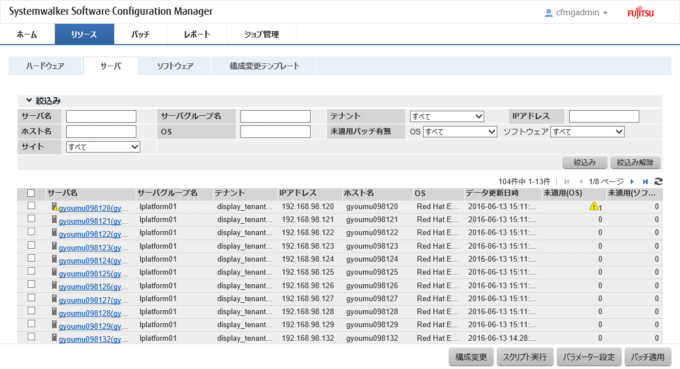The height and width of the screenshot is (369, 680).
Task: Check the box for gyoumu098121 row
Action: [31, 218]
